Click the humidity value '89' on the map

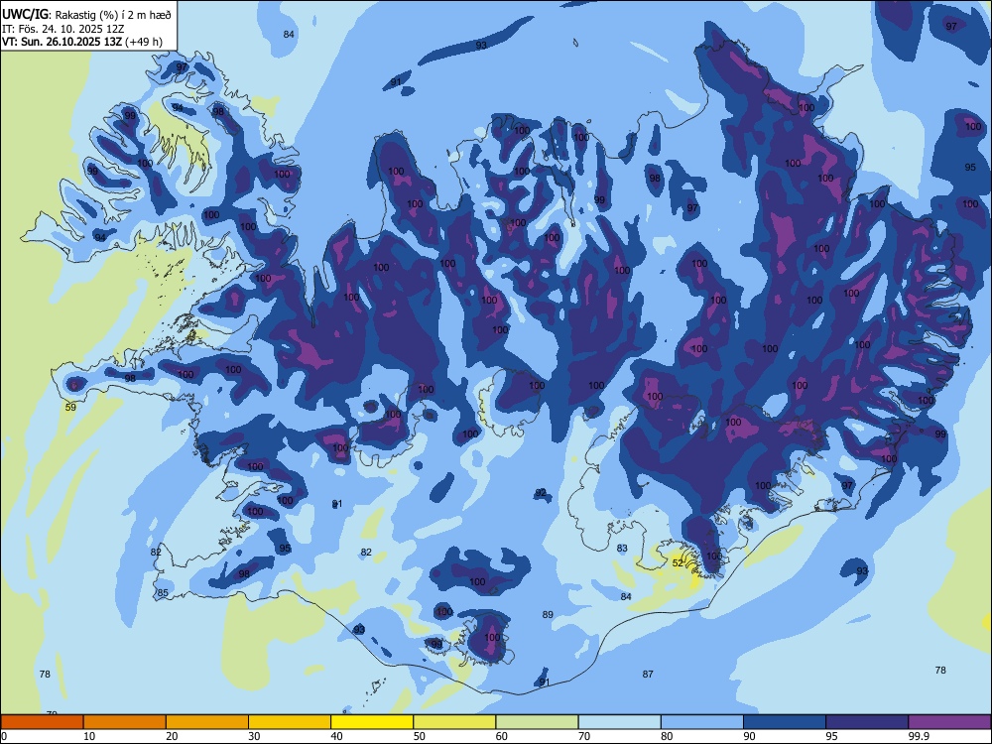coord(548,614)
